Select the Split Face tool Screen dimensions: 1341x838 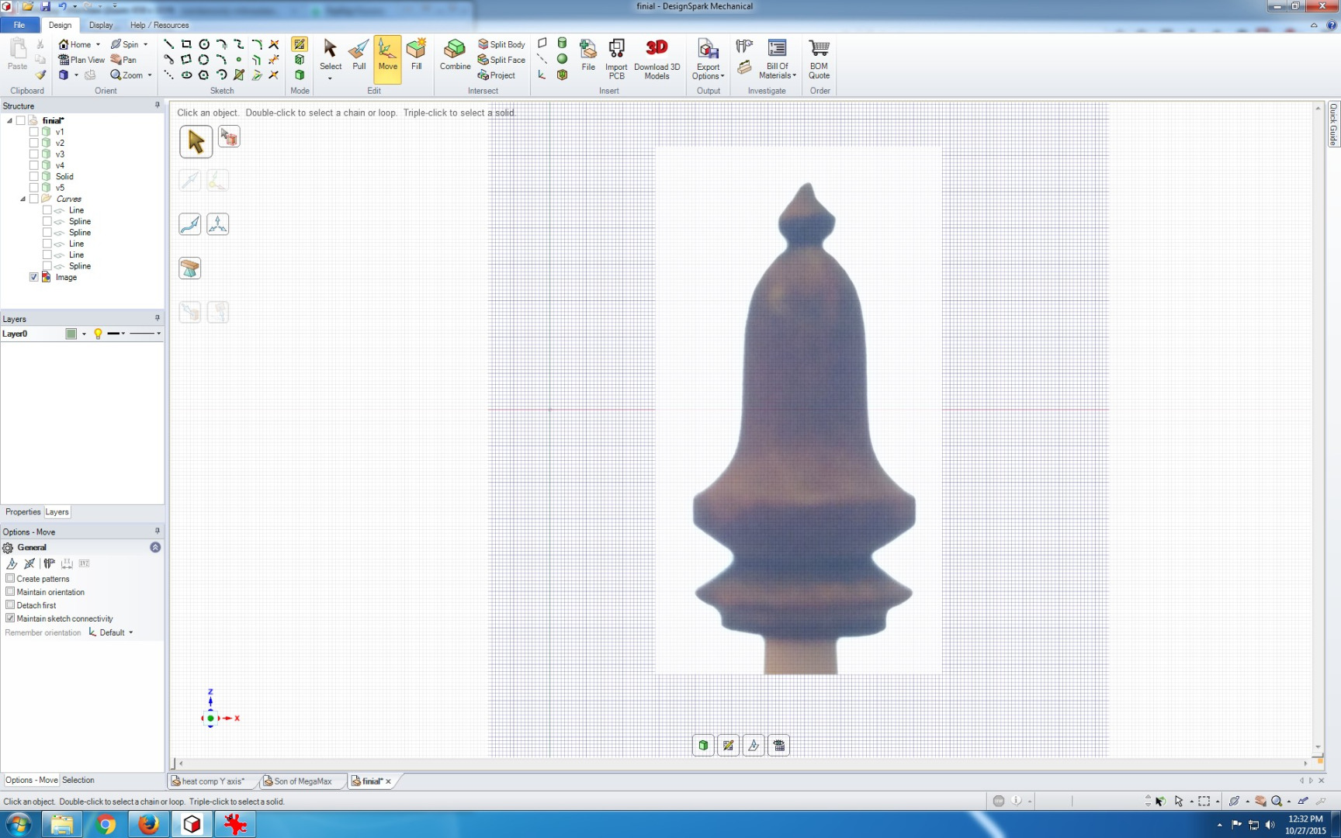501,60
